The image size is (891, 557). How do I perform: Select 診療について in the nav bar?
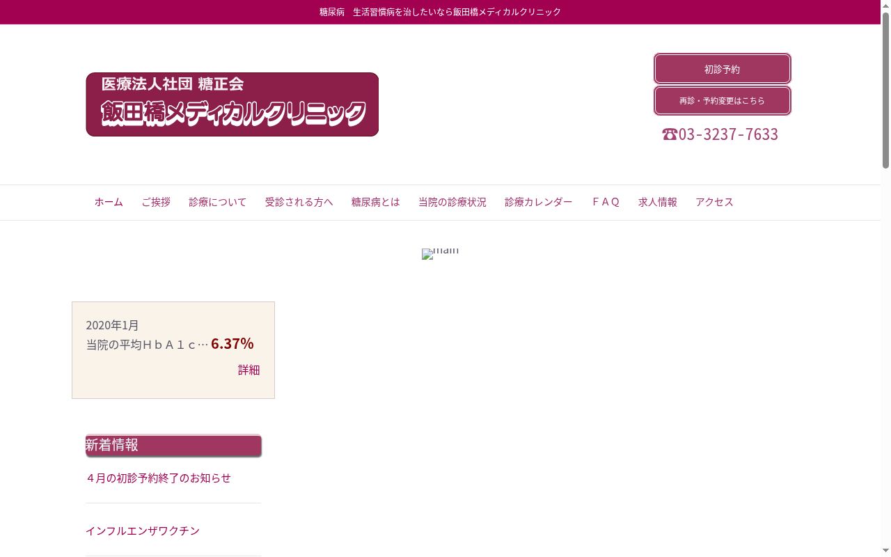click(217, 202)
